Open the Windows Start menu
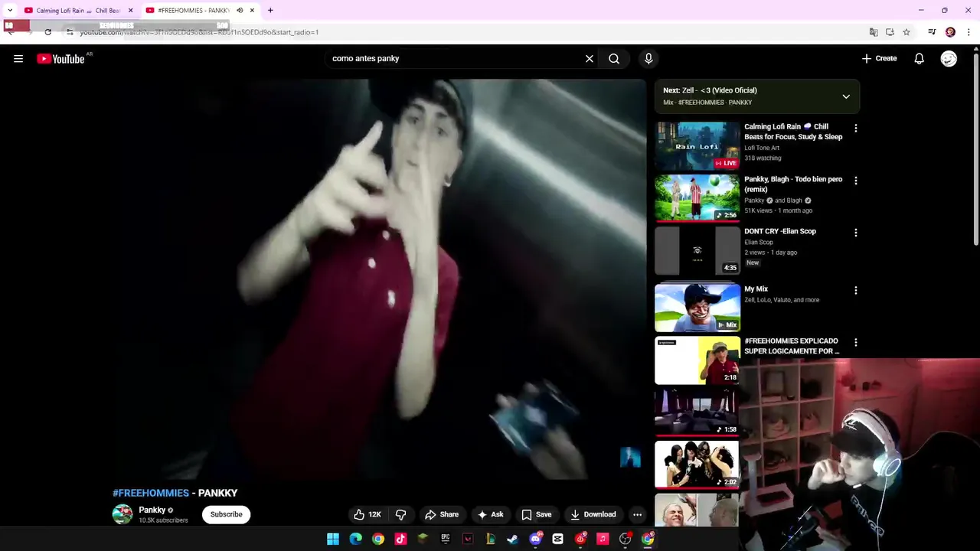Screen dimensions: 980x551 [333, 539]
